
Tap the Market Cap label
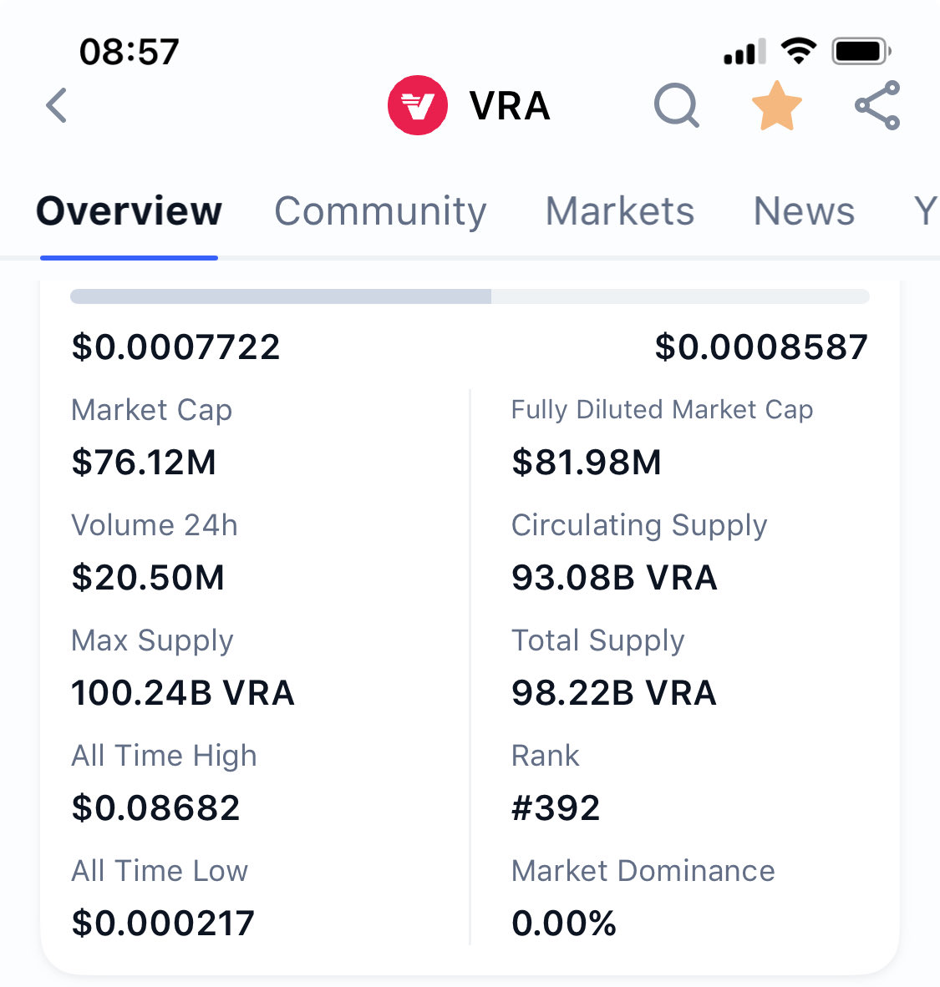[x=152, y=410]
